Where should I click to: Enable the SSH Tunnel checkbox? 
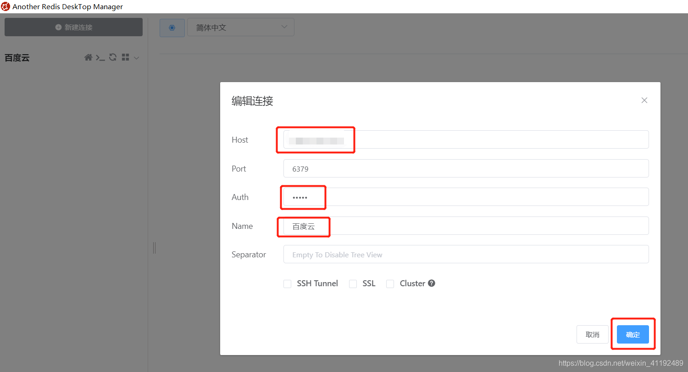tap(288, 283)
